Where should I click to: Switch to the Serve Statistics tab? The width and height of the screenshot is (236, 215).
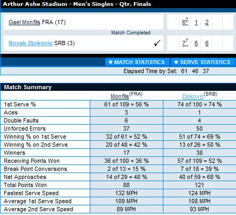[x=203, y=62]
